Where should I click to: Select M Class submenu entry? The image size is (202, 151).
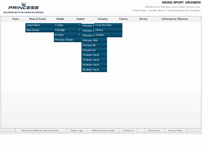point(68,35)
